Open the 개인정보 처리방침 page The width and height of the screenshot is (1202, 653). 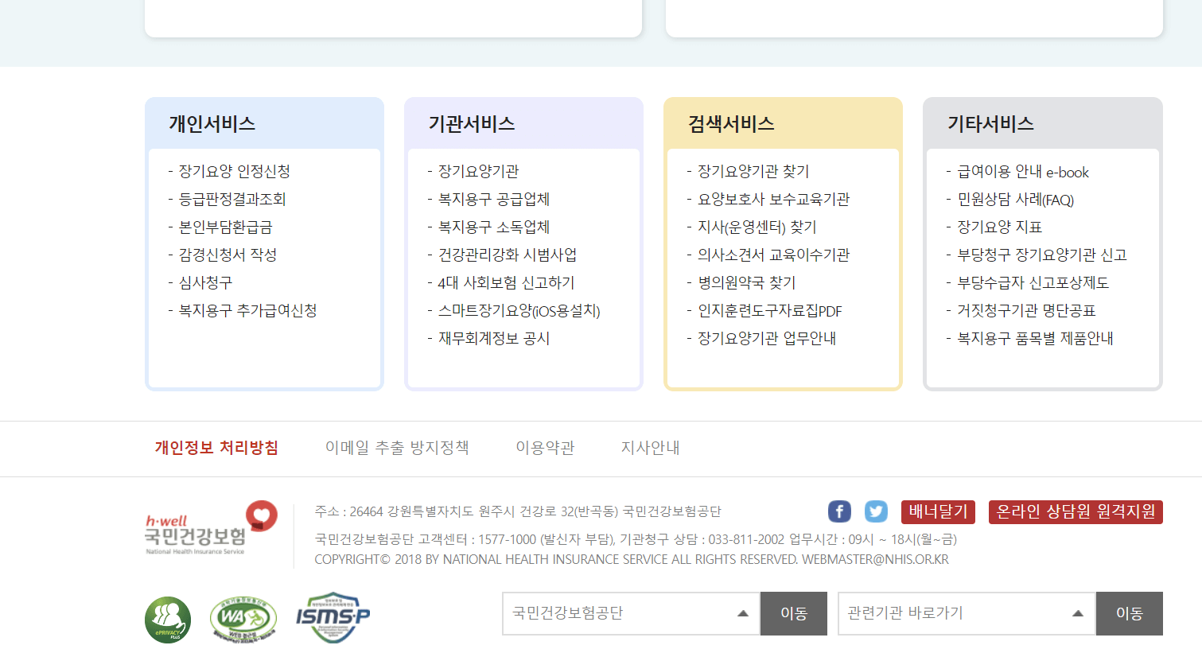[216, 448]
